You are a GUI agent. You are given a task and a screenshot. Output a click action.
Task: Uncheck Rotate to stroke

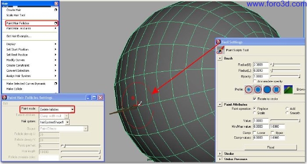coord(254,99)
